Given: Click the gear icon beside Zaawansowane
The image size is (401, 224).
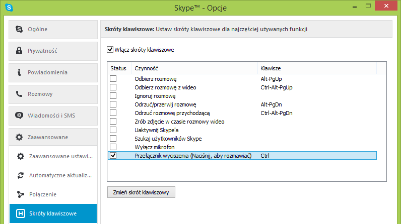Looking at the screenshot, I should pyautogui.click(x=19, y=137).
